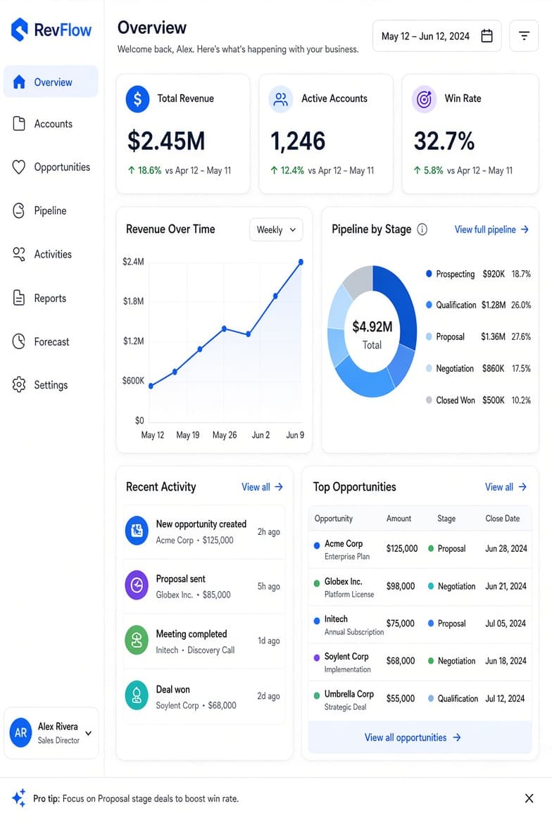Click the Reports file icon in sidebar
Image resolution: width=552 pixels, height=822 pixels.
point(19,298)
